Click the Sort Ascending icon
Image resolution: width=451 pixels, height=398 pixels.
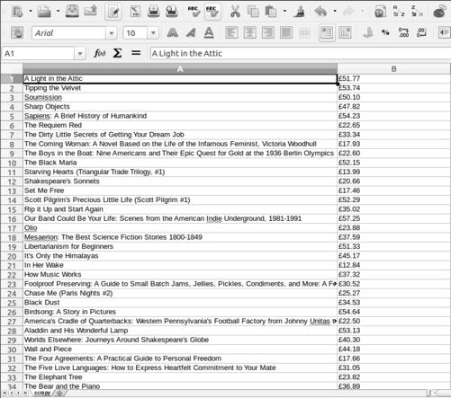click(399, 11)
